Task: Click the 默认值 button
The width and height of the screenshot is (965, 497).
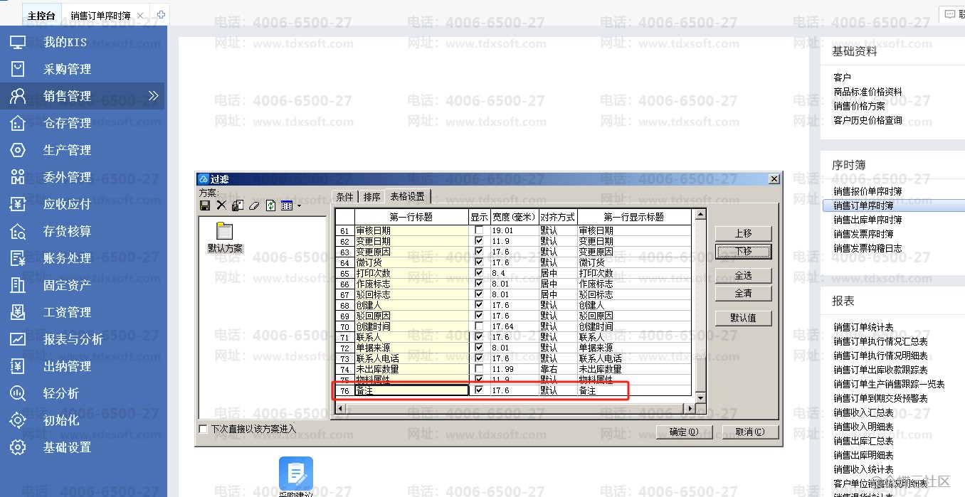Action: tap(743, 318)
